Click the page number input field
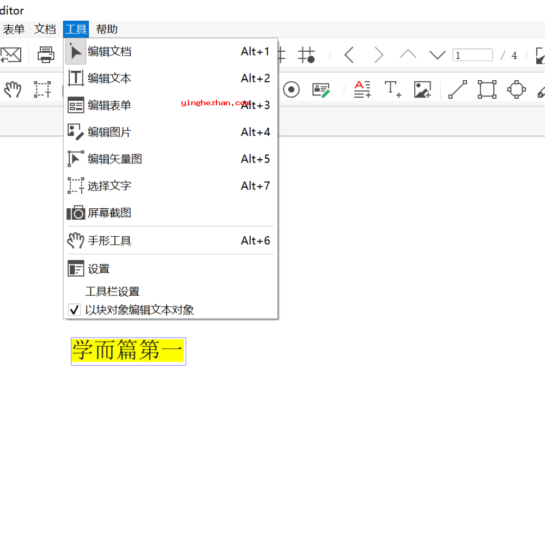 pyautogui.click(x=473, y=55)
